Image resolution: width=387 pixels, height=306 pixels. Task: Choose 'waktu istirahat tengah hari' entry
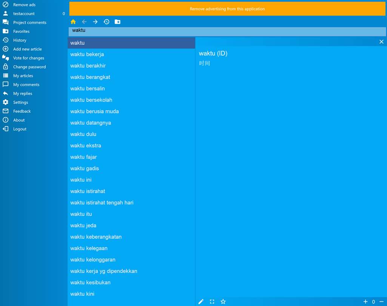pyautogui.click(x=131, y=202)
